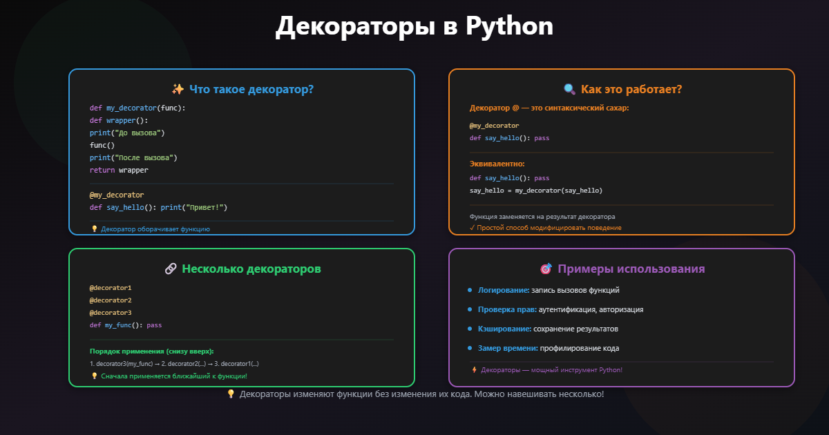Click "Сначала применяется ближайший к функции!"
The image size is (829, 435).
pyautogui.click(x=174, y=376)
